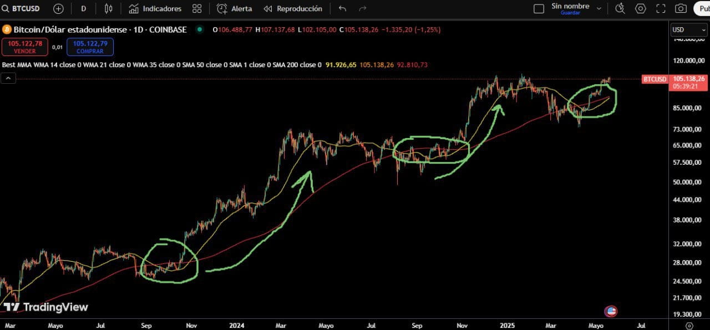Click the 91.926,65 indicator value in the legend
The height and width of the screenshot is (330, 710).
coord(341,65)
